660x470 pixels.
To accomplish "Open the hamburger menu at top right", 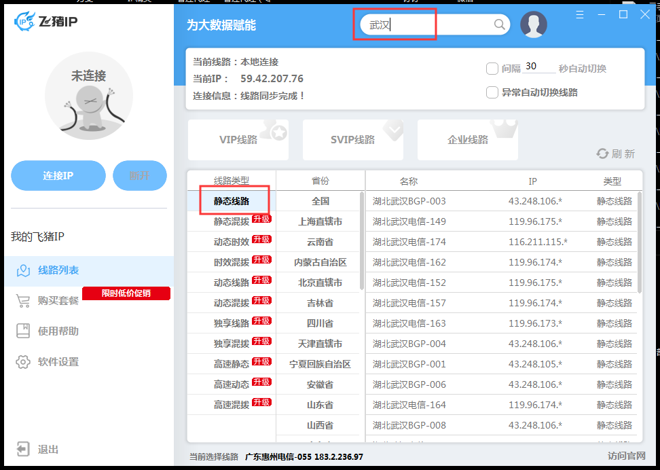I will pos(580,14).
